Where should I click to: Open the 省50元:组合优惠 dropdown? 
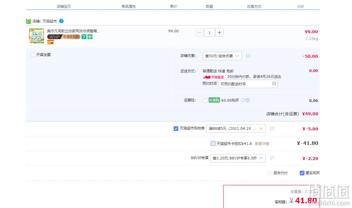pos(222,56)
